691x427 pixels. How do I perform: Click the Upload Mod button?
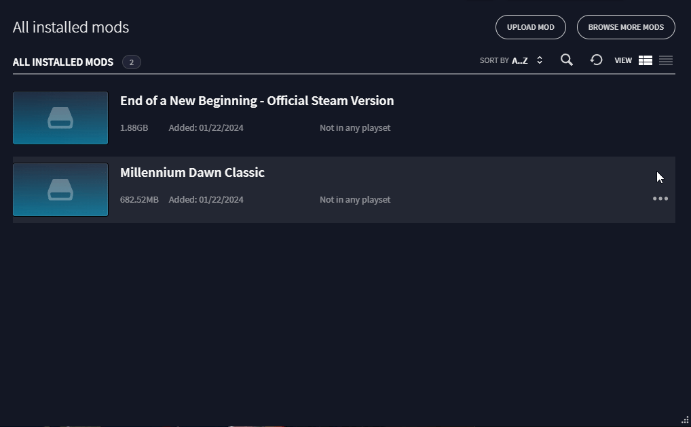(530, 27)
